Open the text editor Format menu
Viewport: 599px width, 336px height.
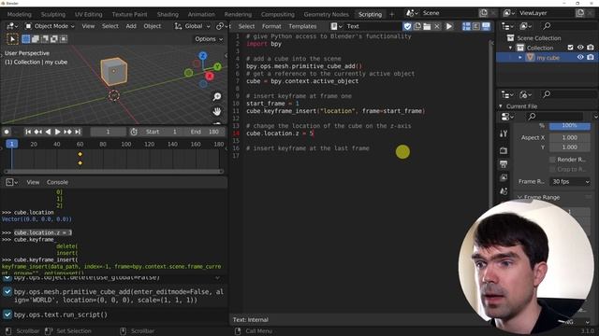coord(271,26)
